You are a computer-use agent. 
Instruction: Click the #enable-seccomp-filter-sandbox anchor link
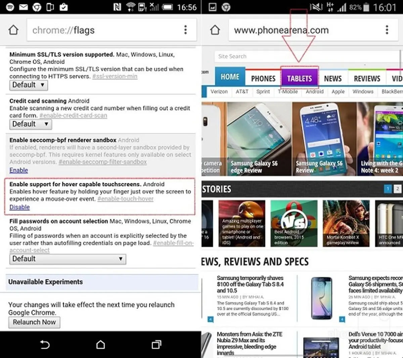coord(103,162)
